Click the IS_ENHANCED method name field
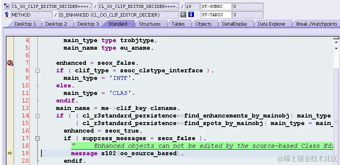This screenshot has height=165, width=340. click(x=119, y=15)
